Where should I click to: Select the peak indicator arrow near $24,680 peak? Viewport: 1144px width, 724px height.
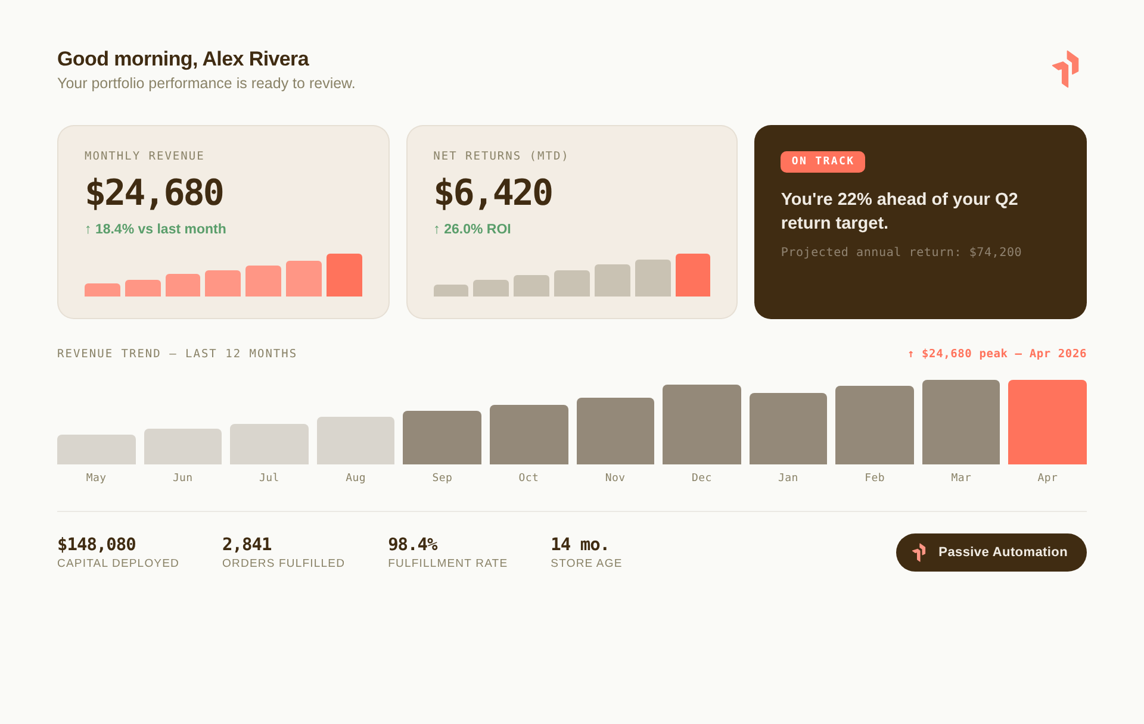910,353
